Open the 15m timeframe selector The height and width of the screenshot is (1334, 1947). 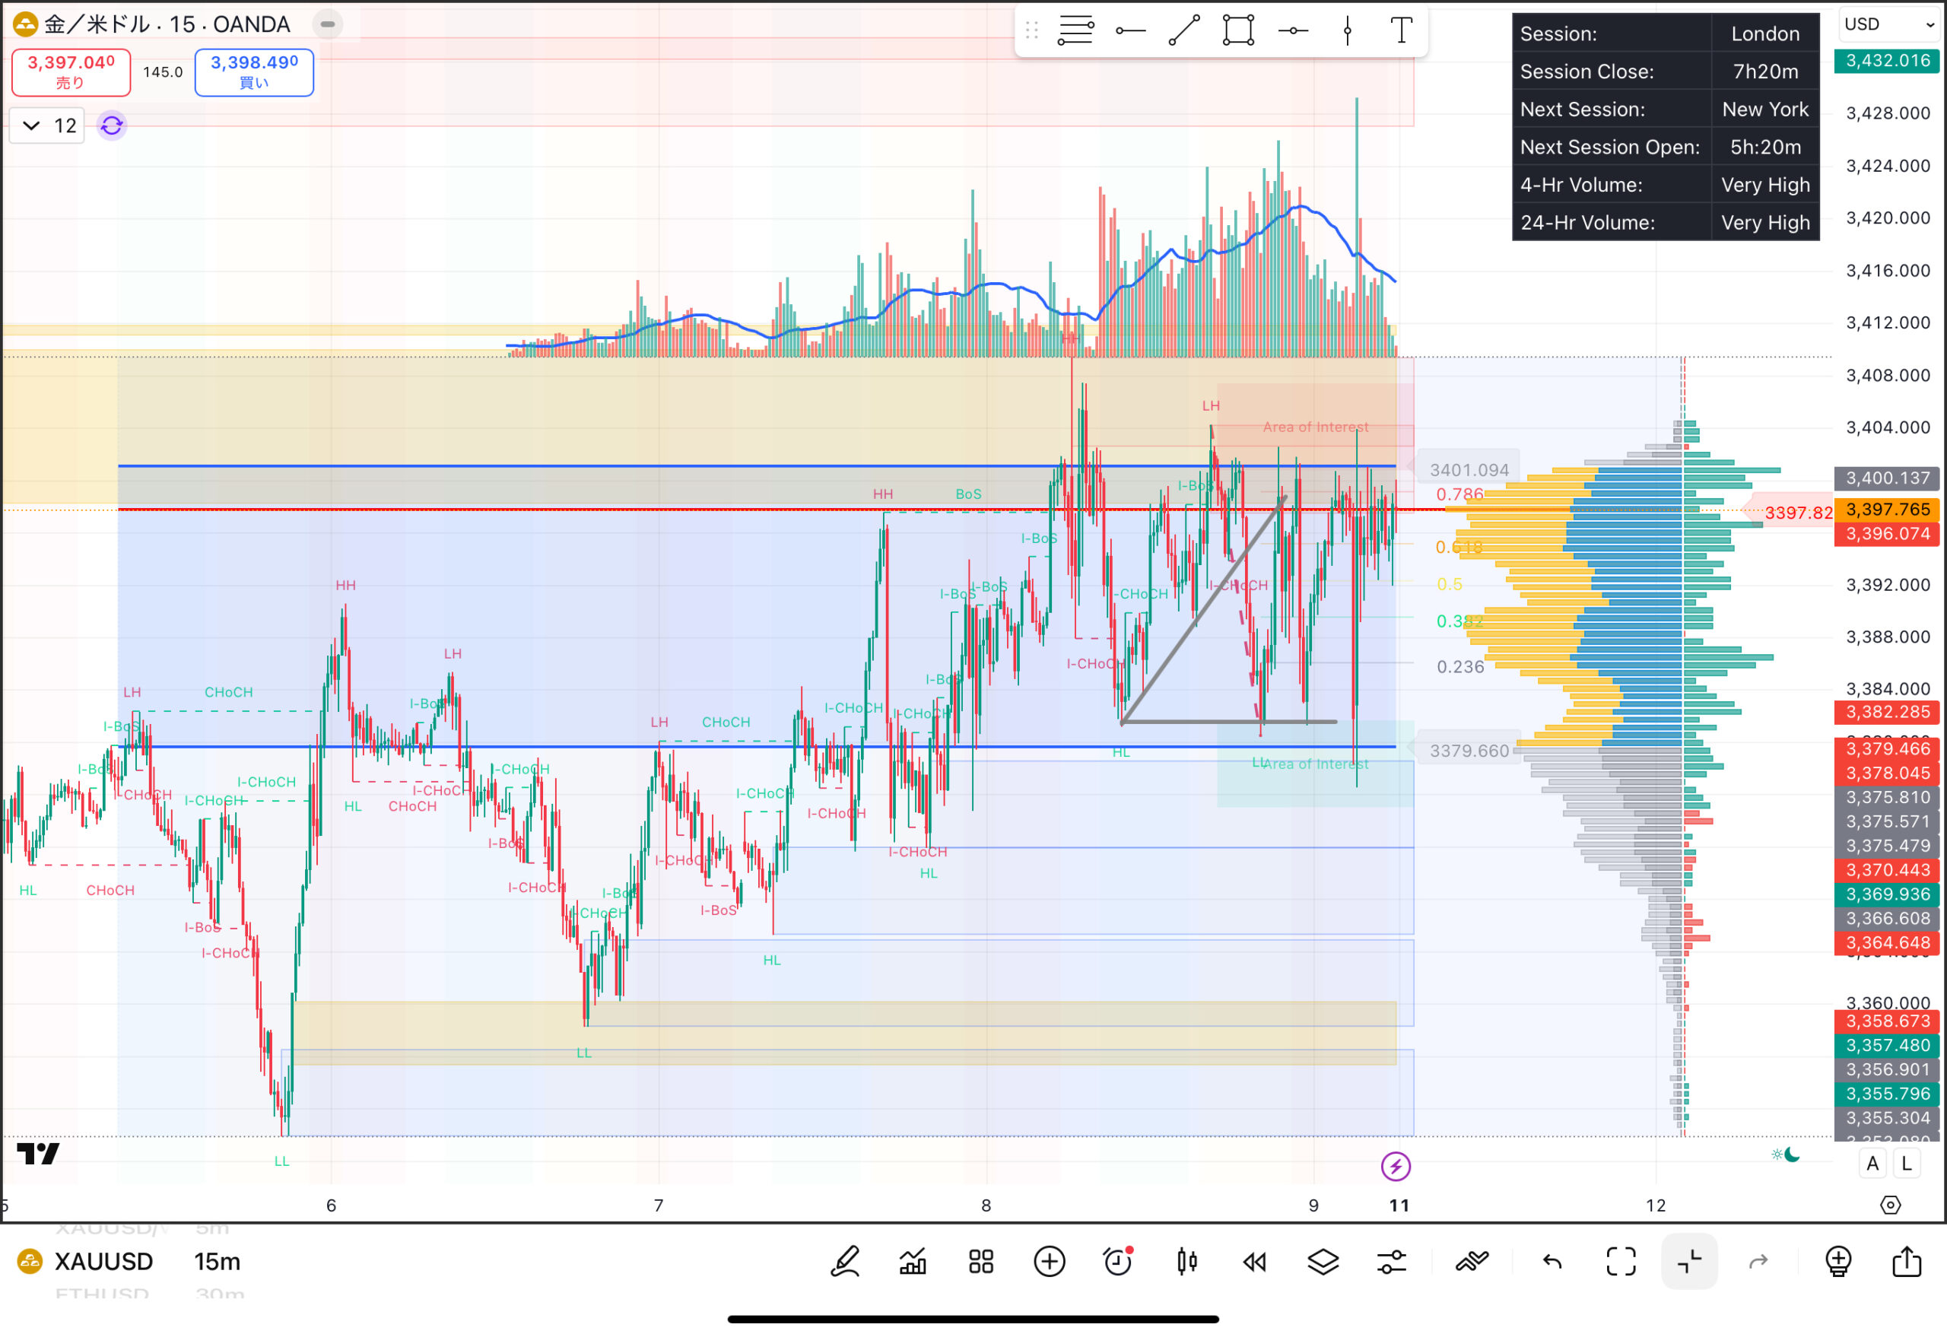[217, 1261]
